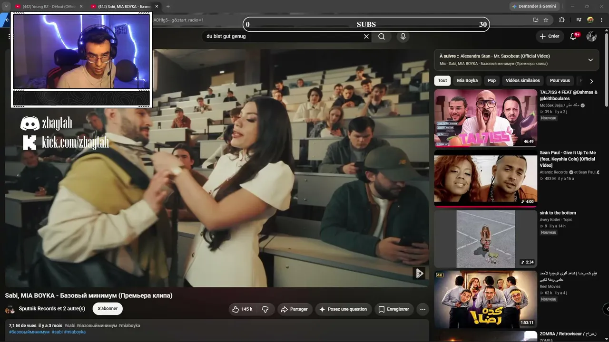Open a new browser tab

168,7
